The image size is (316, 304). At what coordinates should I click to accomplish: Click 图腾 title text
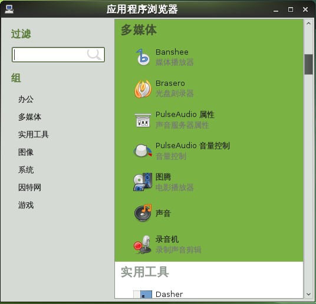coord(163,177)
